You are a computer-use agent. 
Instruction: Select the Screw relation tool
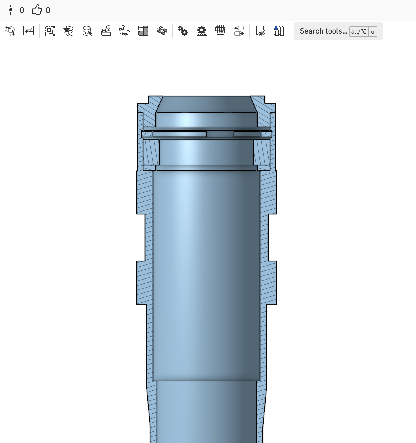[x=220, y=31]
